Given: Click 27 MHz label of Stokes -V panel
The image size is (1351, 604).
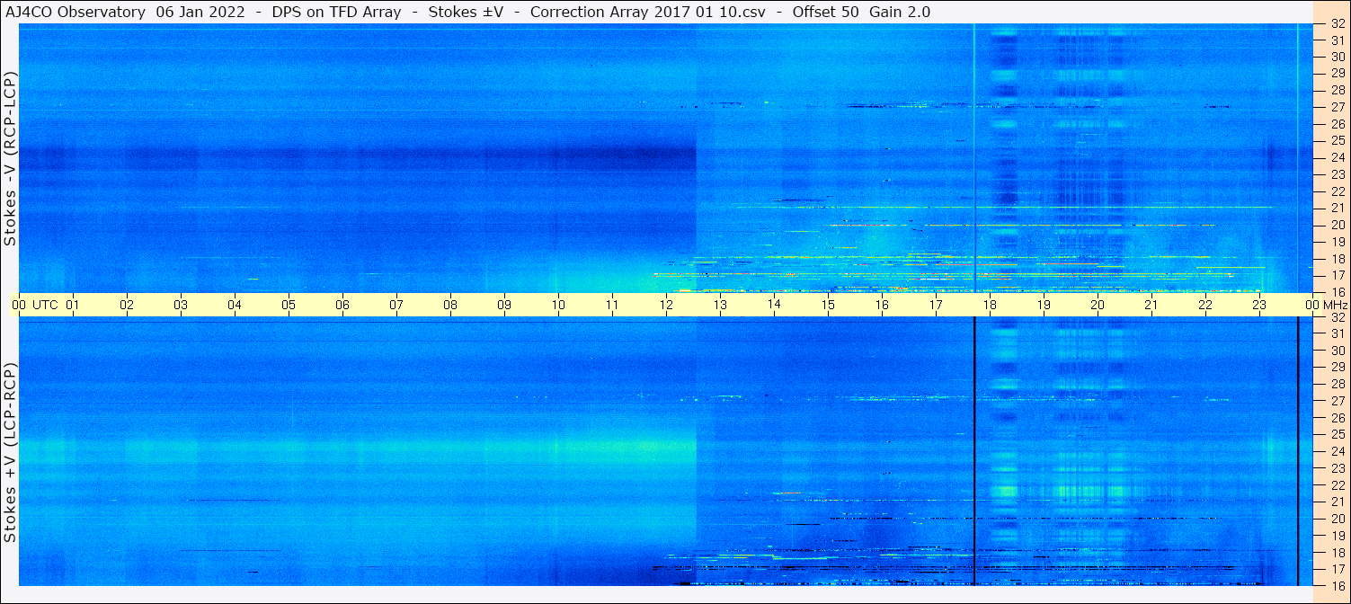Looking at the screenshot, I should click(x=1338, y=107).
